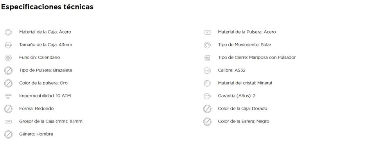The image size is (391, 142).
Task: Click the Garantía (Años): 2 text
Action: click(x=237, y=96)
